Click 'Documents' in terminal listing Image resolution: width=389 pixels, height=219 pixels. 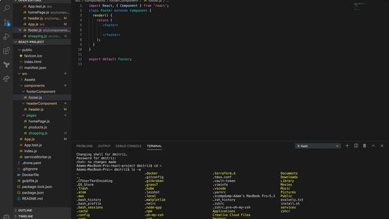coord(289,173)
